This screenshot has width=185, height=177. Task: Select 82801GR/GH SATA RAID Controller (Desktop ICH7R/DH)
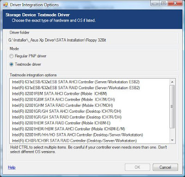(x=89, y=117)
